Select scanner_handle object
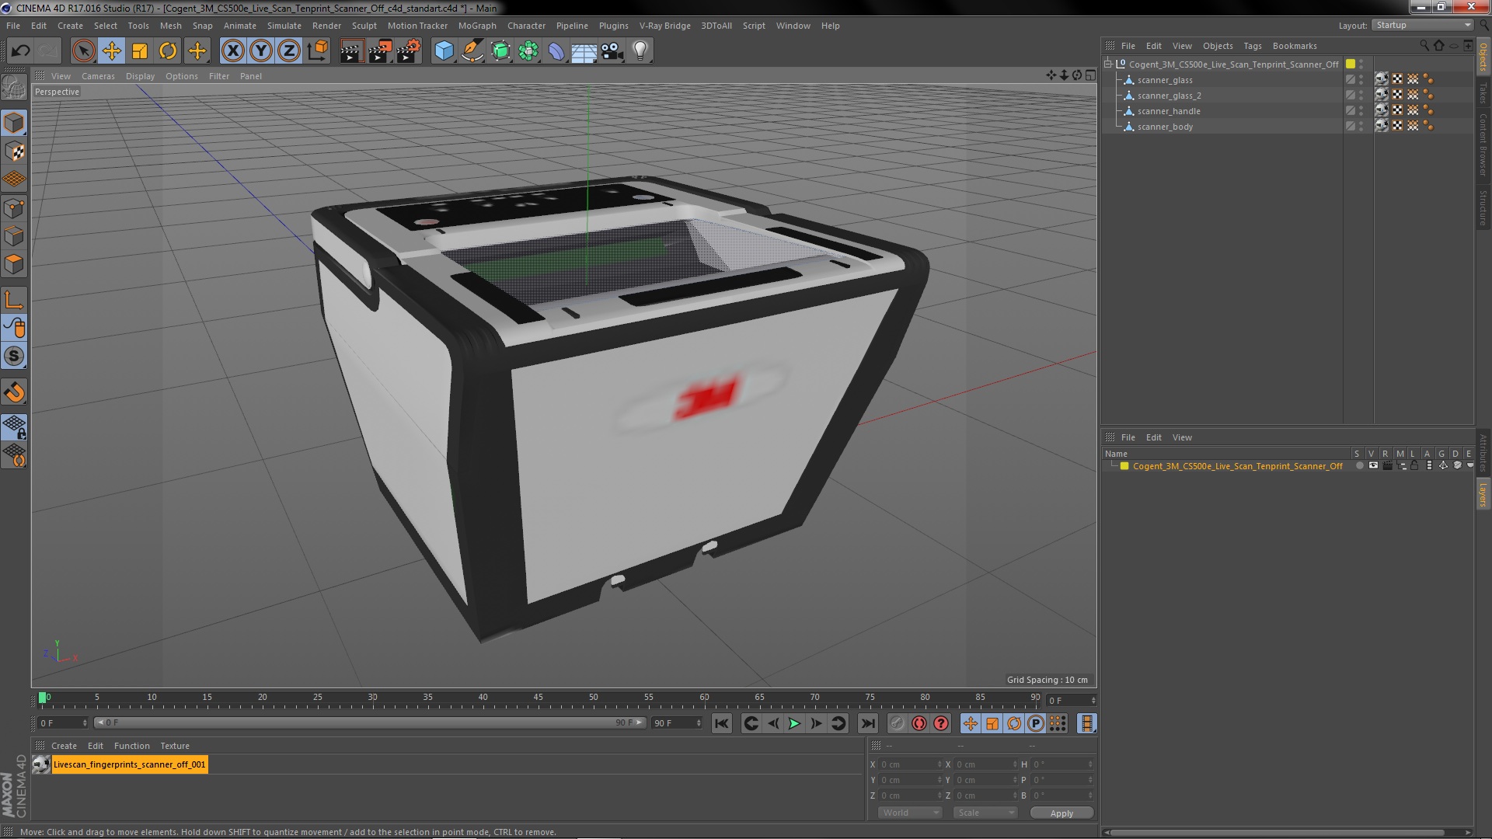The width and height of the screenshot is (1492, 839). (x=1168, y=111)
